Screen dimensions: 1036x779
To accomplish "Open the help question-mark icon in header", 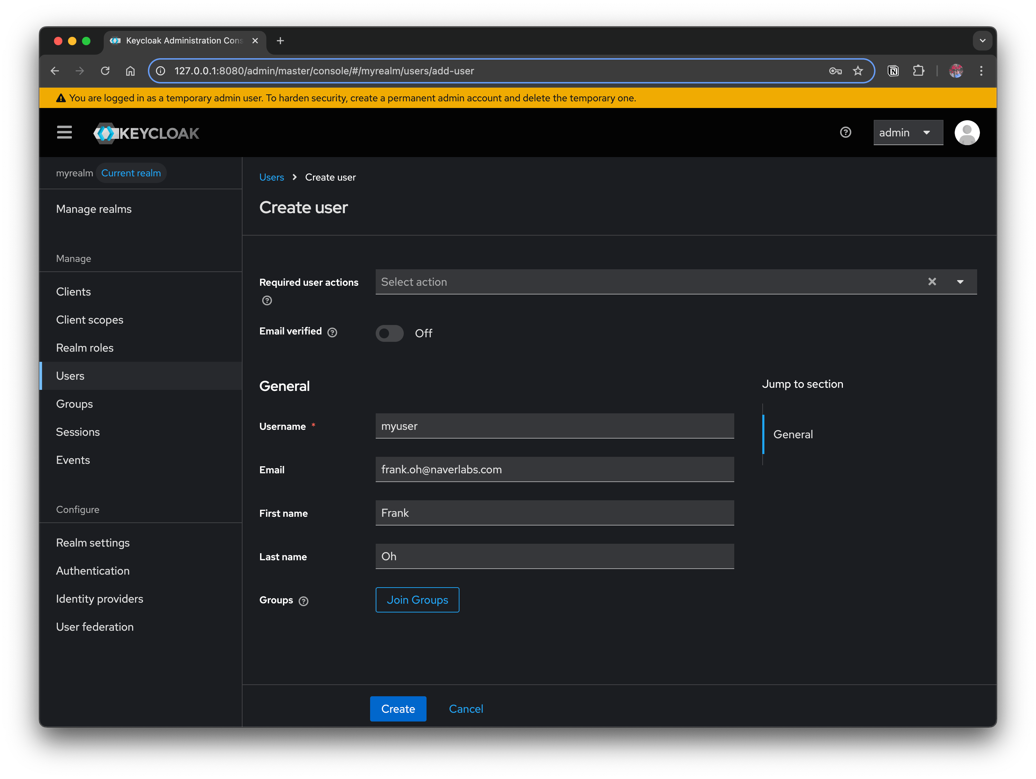I will (845, 133).
